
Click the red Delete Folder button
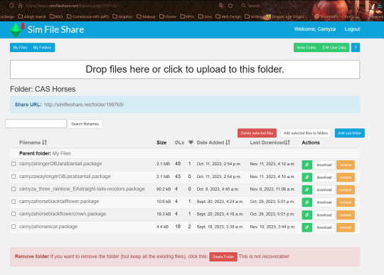[223, 257]
